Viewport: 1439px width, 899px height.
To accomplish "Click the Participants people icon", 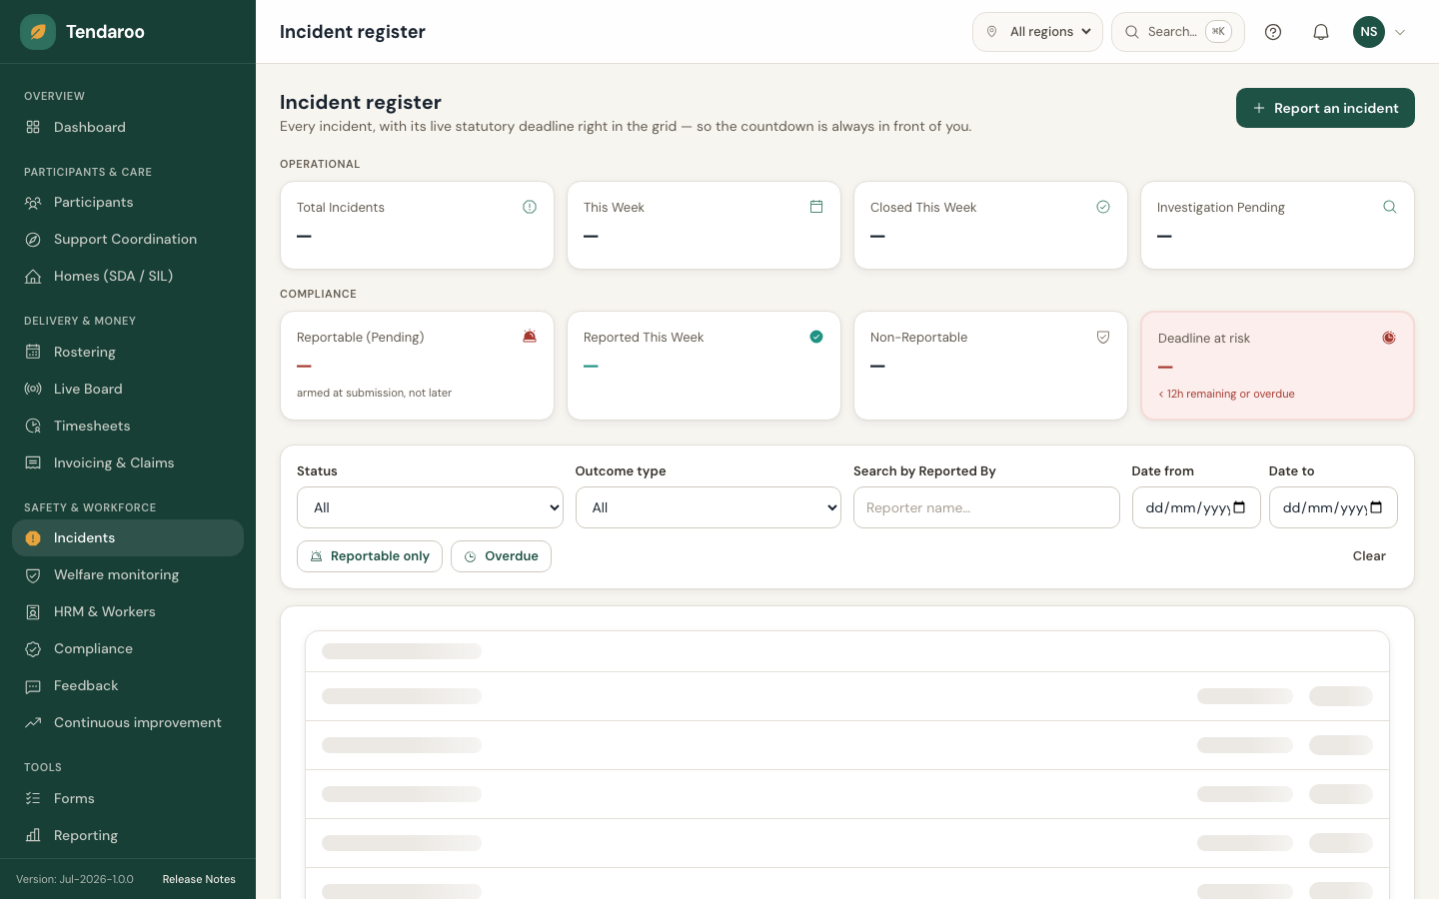I will (33, 202).
